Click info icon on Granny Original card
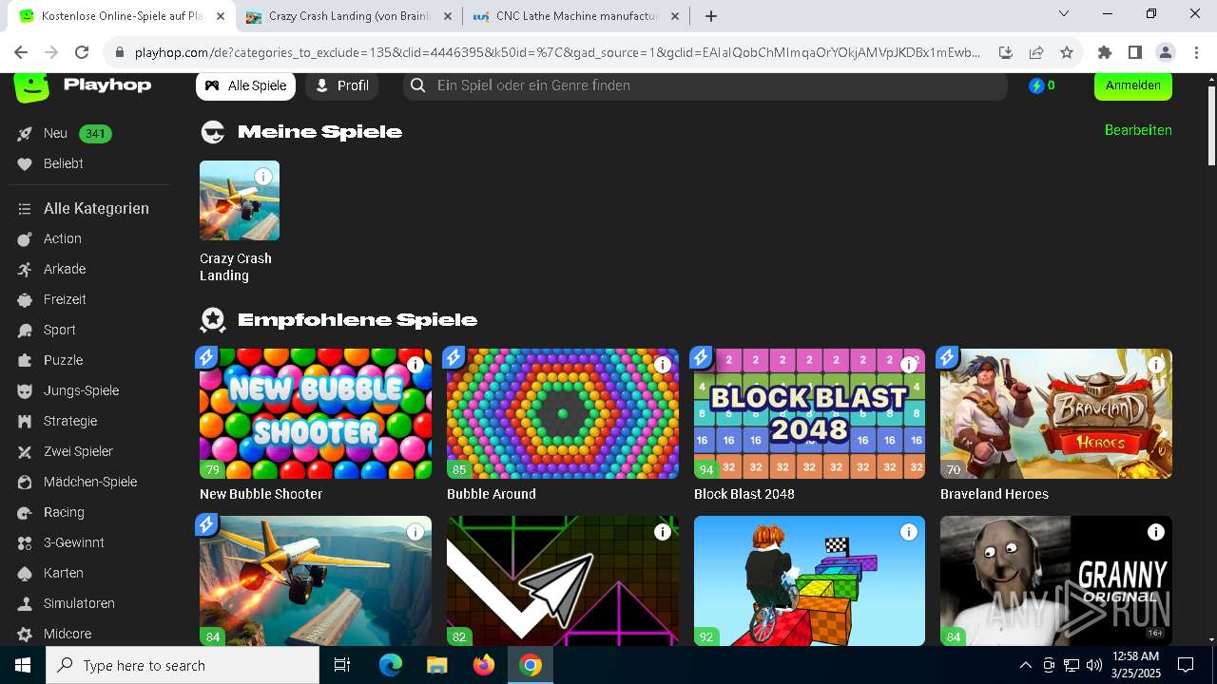Image resolution: width=1217 pixels, height=684 pixels. tap(1156, 532)
